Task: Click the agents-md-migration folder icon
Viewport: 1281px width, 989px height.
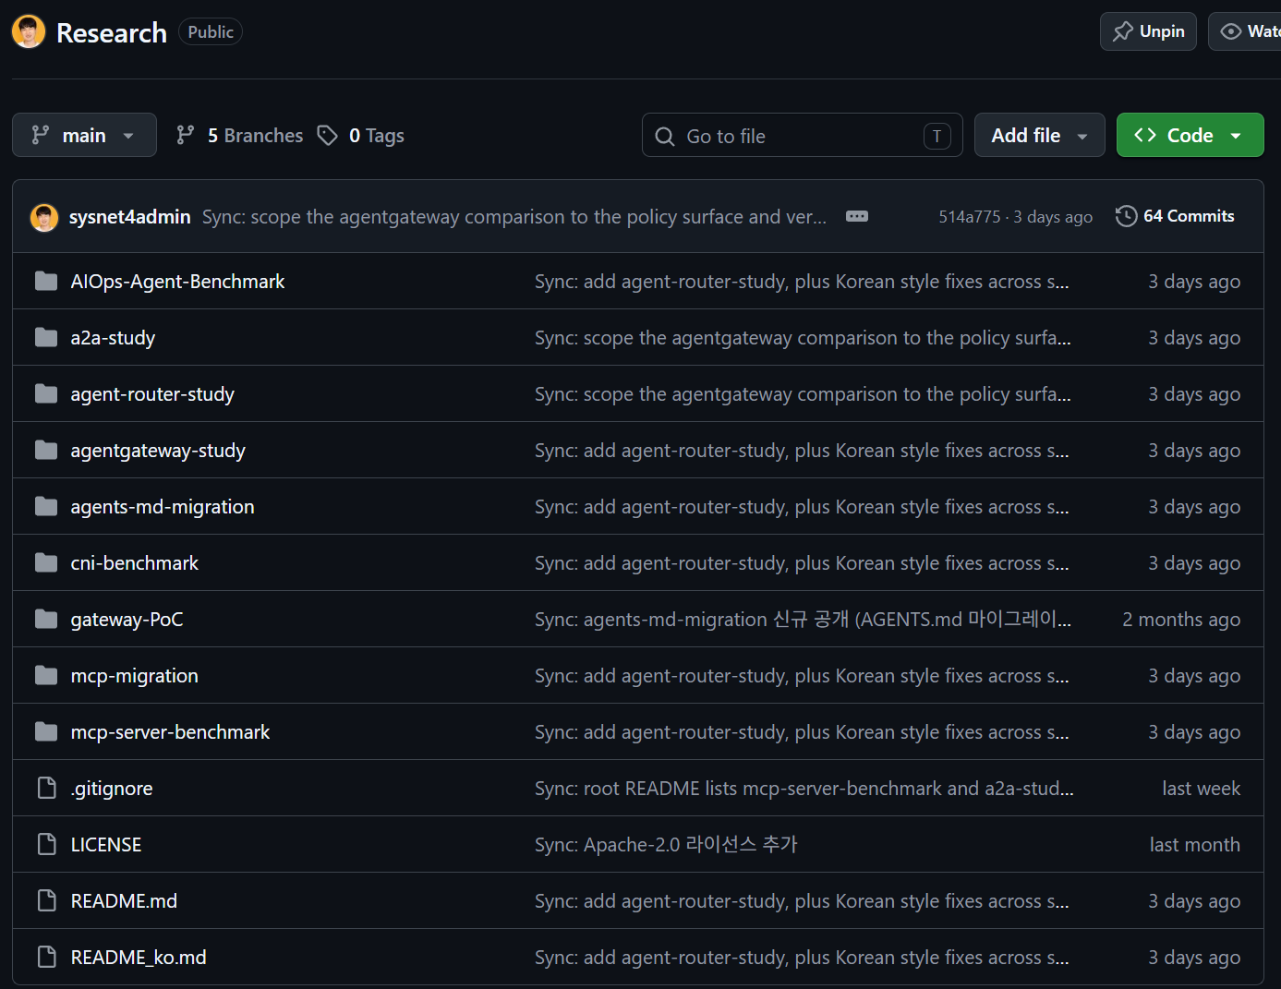Action: 46,506
